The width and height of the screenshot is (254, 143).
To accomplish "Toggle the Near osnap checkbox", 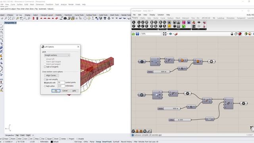I will [x=4, y=139].
